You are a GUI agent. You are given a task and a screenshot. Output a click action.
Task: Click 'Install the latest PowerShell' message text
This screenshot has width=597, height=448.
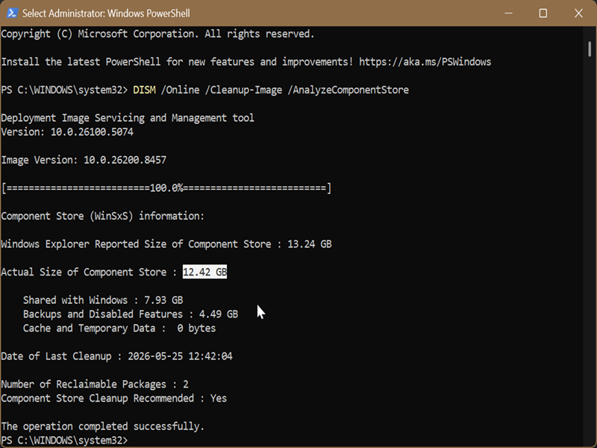coord(178,62)
